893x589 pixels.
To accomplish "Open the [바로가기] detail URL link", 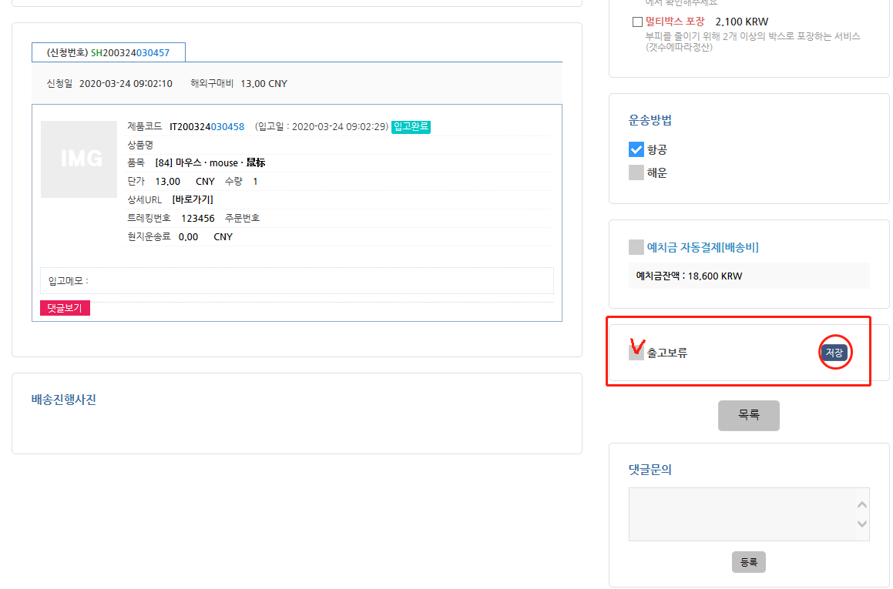I will point(193,199).
